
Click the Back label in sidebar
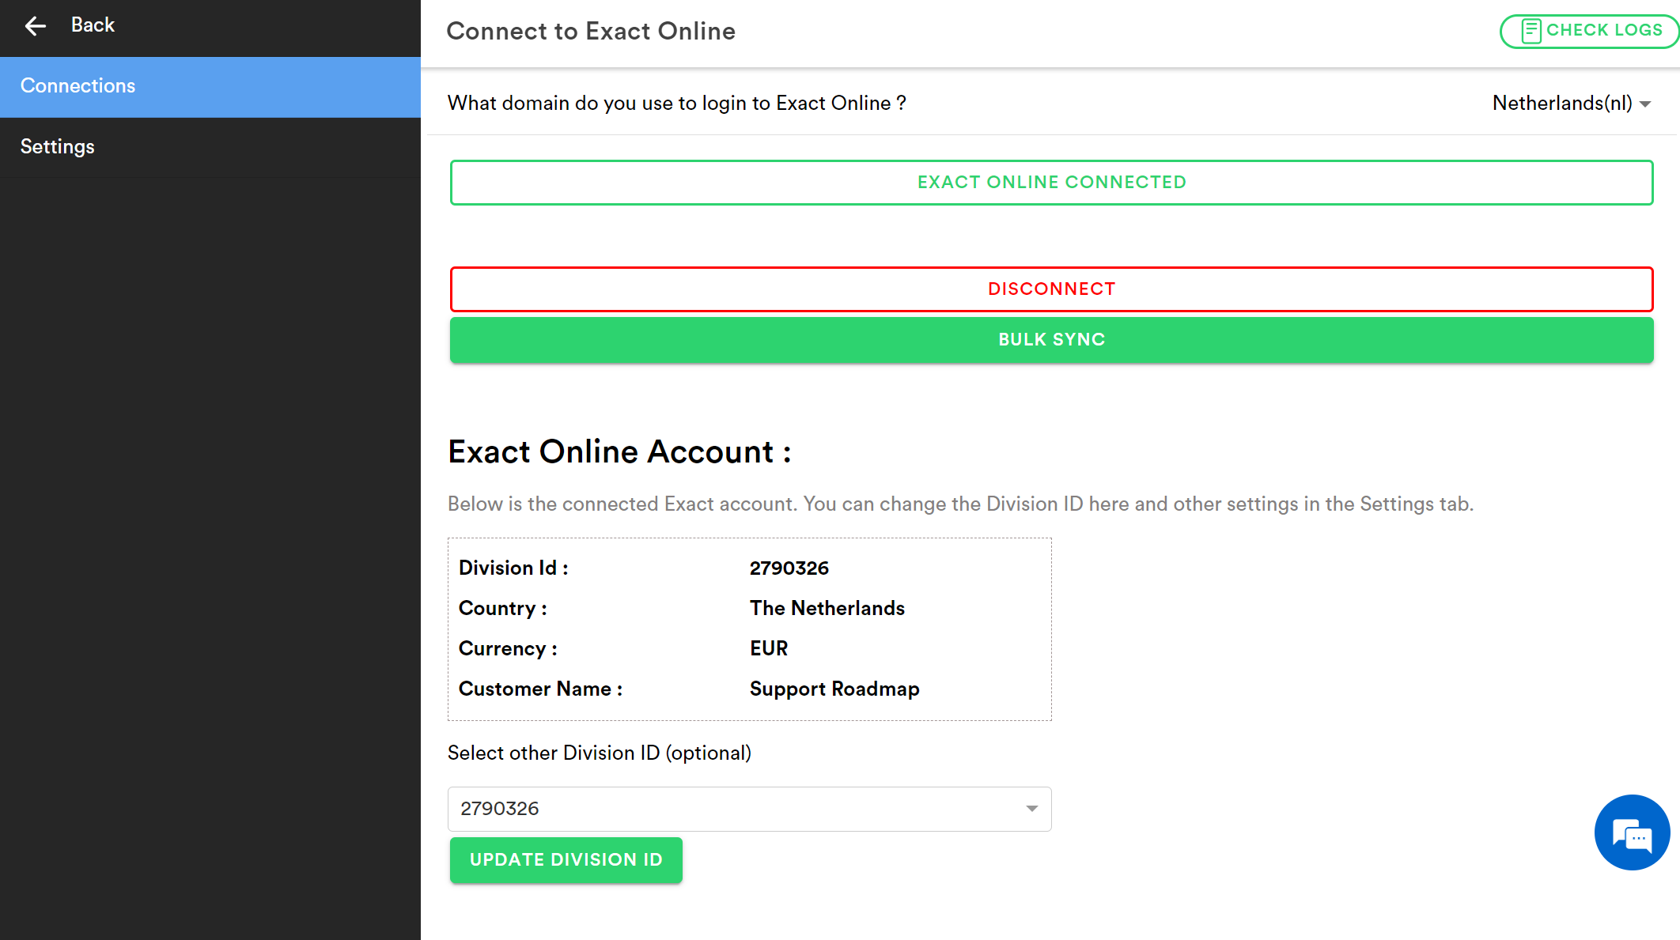93,25
